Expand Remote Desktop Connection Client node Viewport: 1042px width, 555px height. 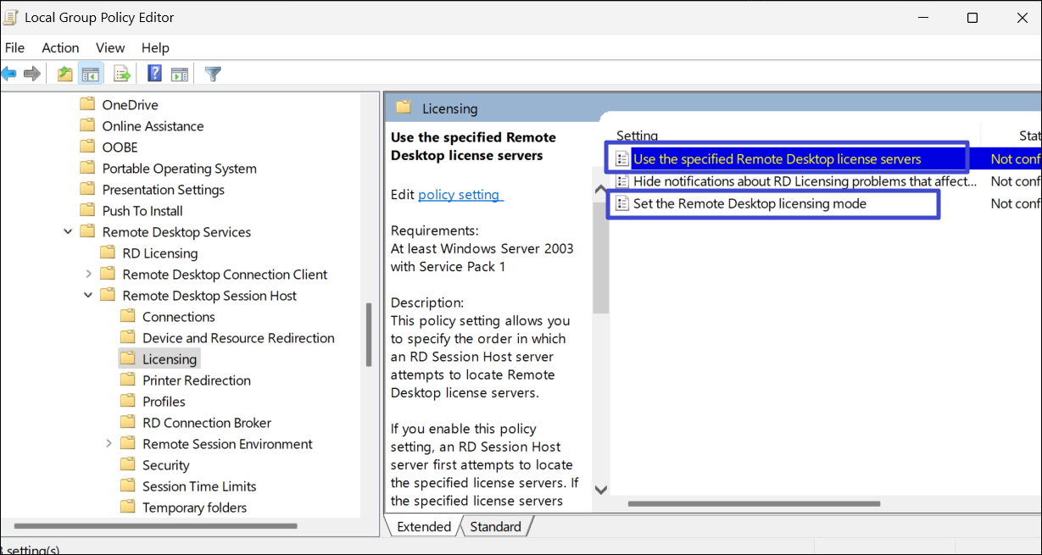pos(89,275)
